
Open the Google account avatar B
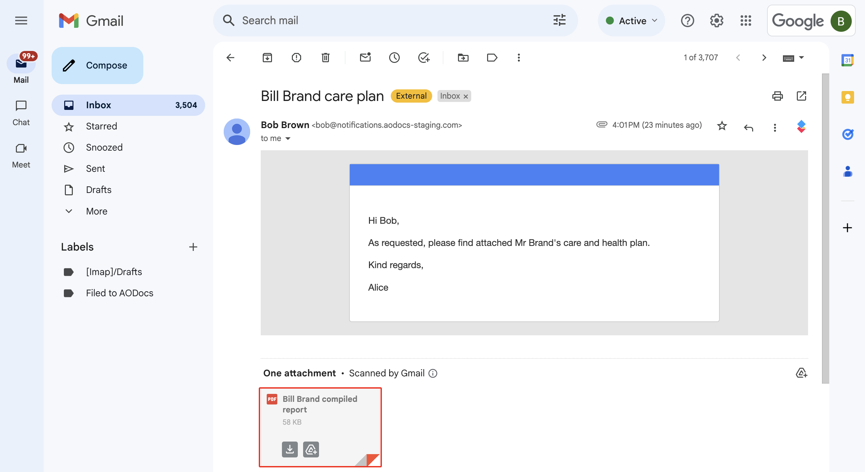[x=841, y=21]
